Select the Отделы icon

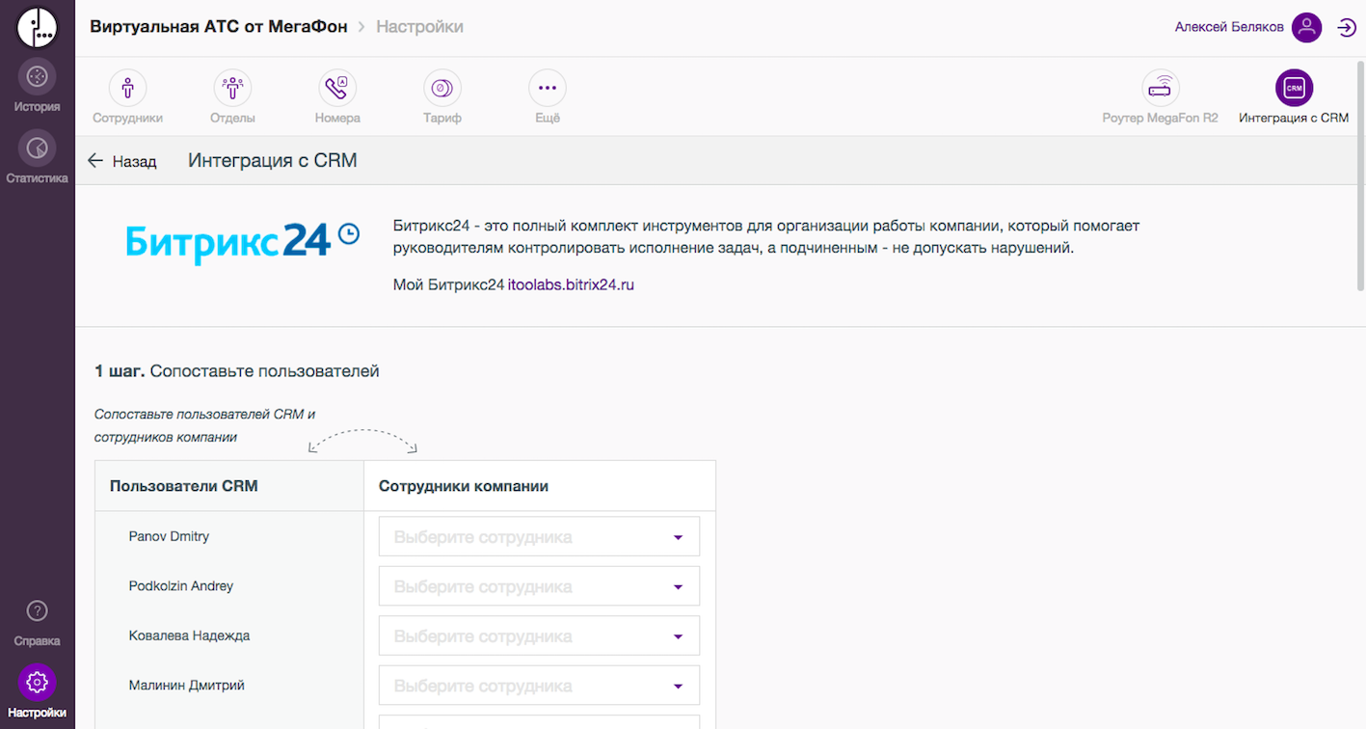coord(232,88)
